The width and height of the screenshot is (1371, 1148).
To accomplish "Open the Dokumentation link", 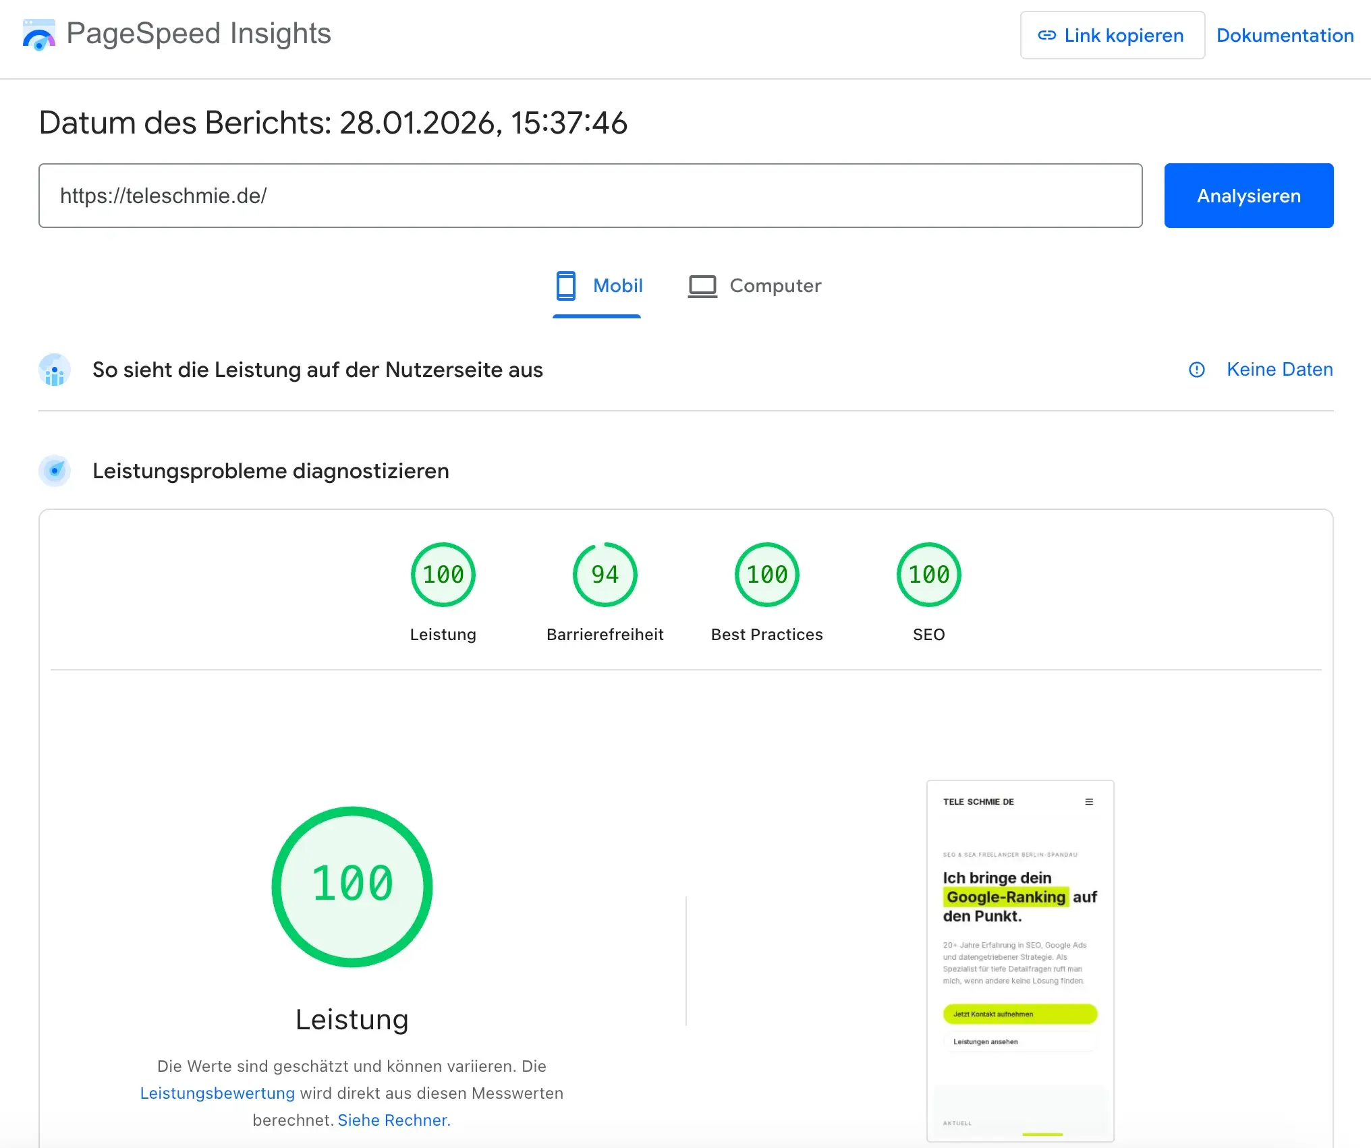I will tap(1285, 35).
